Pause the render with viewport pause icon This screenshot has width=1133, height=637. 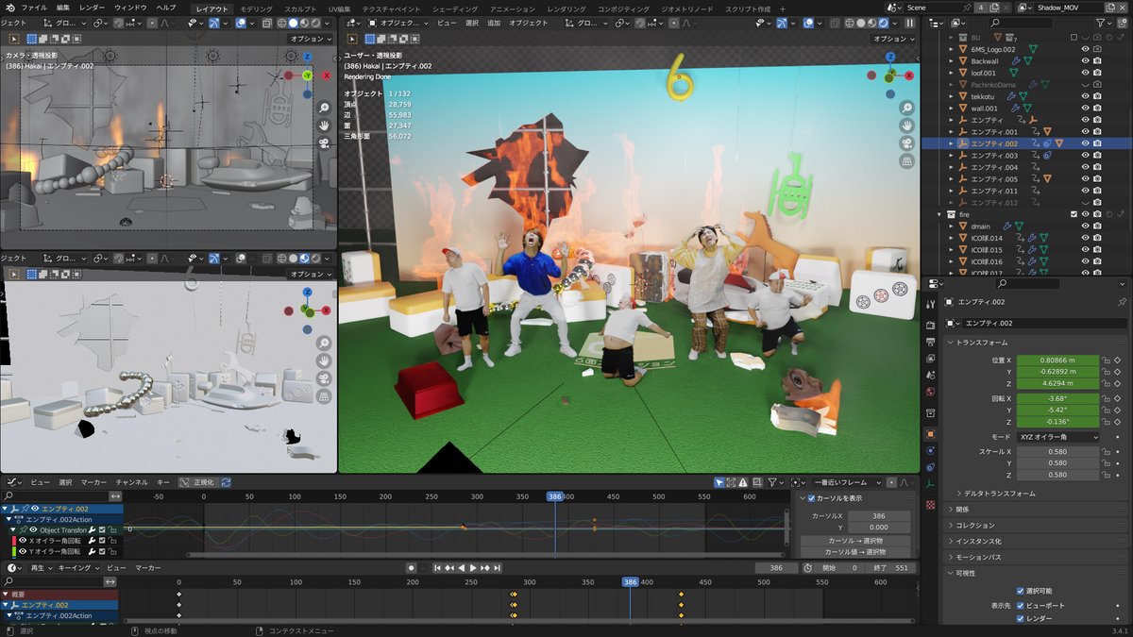909,23
